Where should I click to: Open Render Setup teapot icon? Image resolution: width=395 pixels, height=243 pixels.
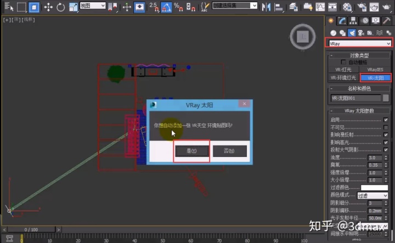point(362,7)
